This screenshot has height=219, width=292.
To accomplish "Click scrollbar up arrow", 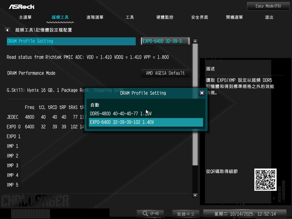I will [x=195, y=41].
